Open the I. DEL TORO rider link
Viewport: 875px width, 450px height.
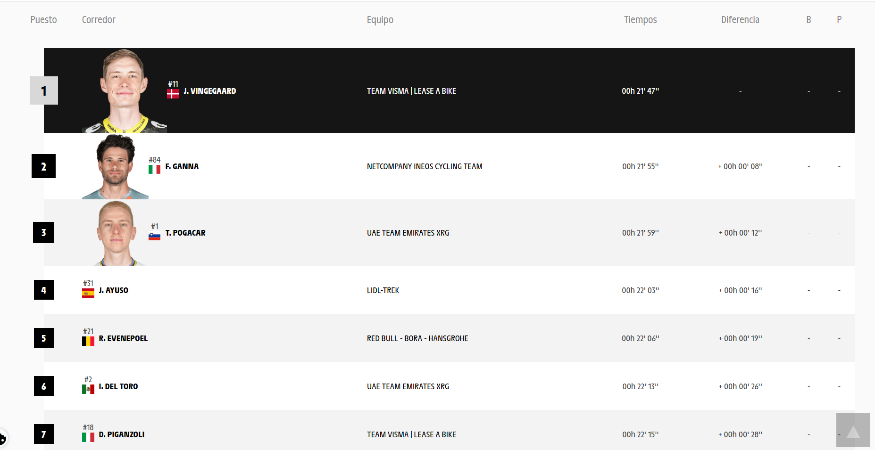(118, 386)
